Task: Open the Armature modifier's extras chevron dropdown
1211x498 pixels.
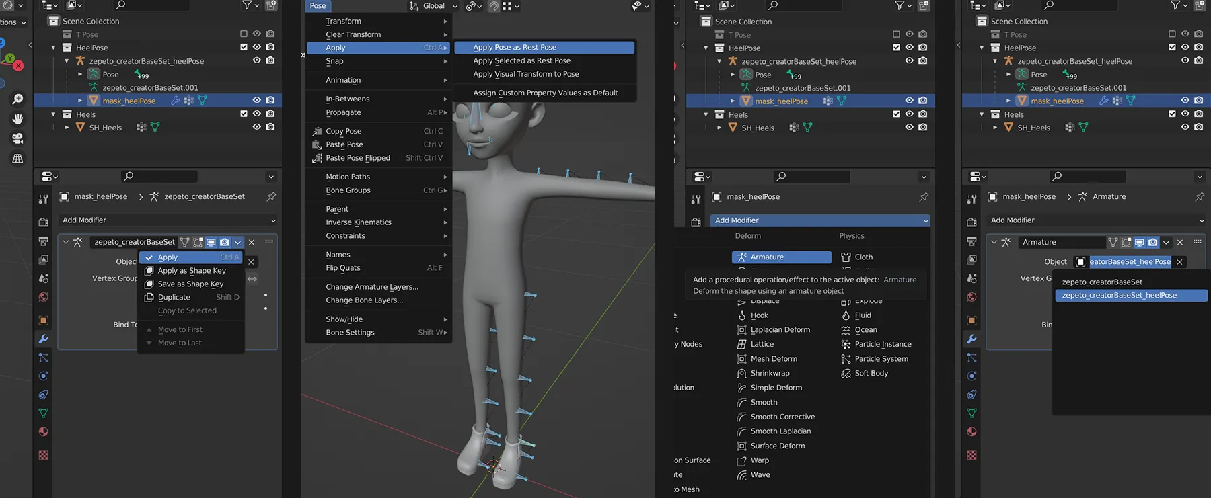Action: (1167, 242)
